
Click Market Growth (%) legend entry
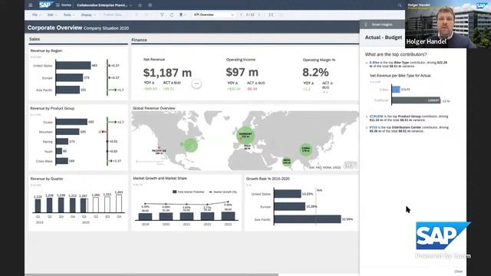[x=223, y=192]
